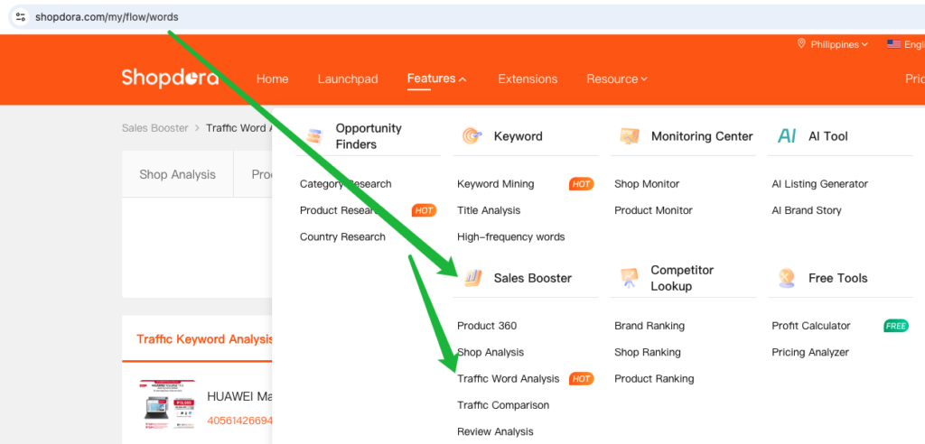925x444 pixels.
Task: Click the Competitor Lookup icon
Action: click(629, 278)
